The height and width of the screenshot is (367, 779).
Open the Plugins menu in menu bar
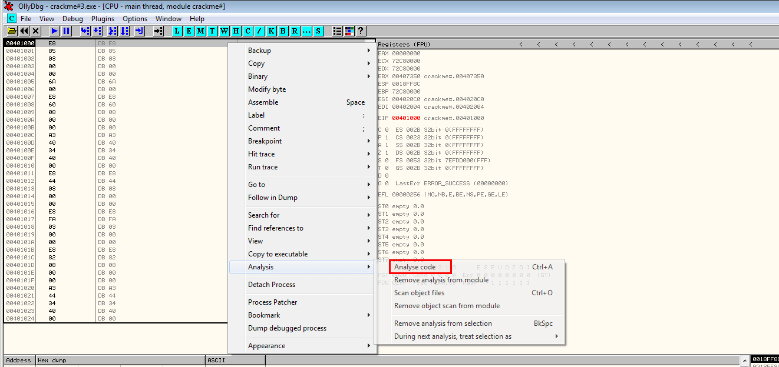click(x=103, y=19)
